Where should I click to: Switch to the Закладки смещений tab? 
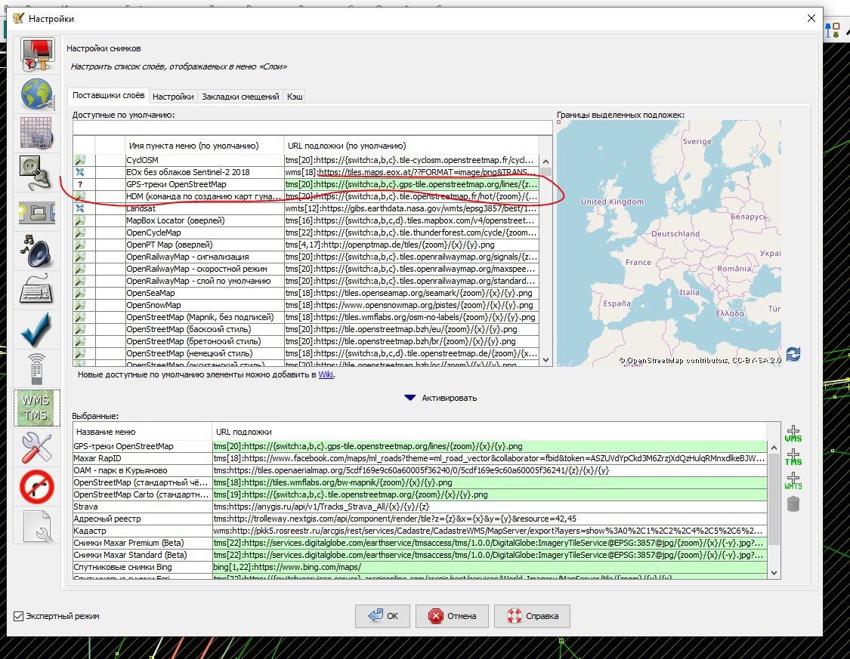(240, 97)
